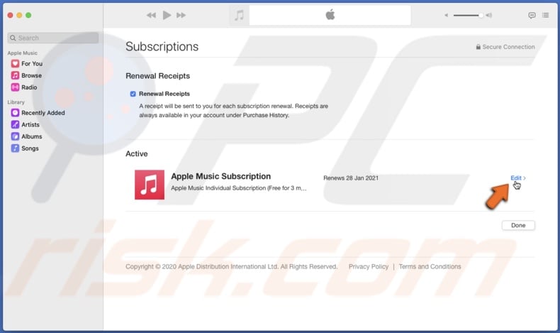Open Recently Added in the Library
Viewport: 560px width, 333px height.
pos(43,113)
